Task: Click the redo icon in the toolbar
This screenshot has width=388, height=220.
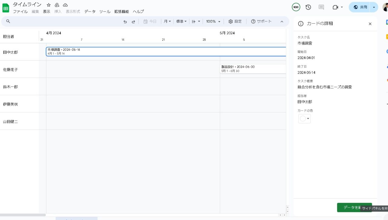Action: [133, 21]
